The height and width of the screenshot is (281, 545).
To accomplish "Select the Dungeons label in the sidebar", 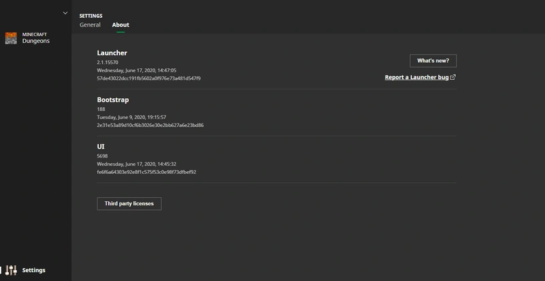I will pyautogui.click(x=36, y=41).
